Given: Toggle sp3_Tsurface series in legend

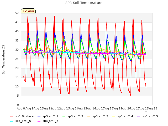Looking at the screenshot, I should (22, 116).
